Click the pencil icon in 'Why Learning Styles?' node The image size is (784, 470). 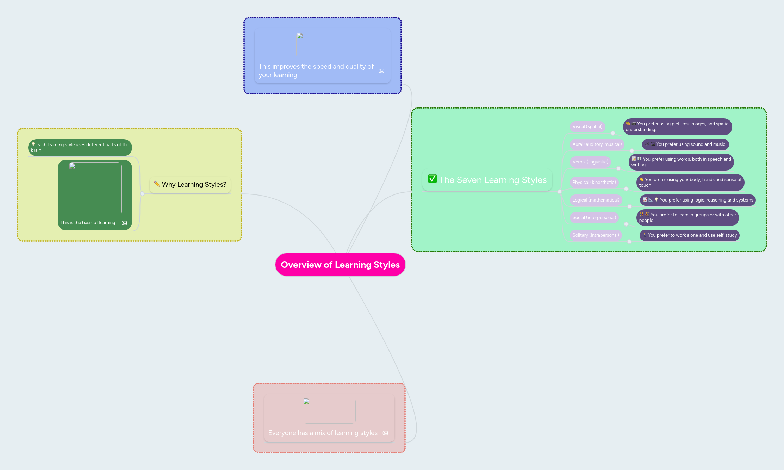click(x=157, y=184)
